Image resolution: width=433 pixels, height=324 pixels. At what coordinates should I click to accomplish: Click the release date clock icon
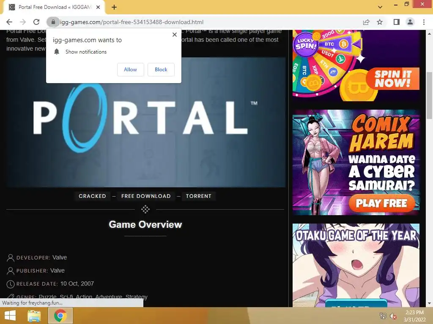[10, 284]
